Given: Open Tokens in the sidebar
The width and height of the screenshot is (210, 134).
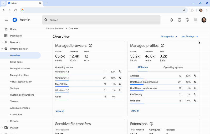Looking at the screenshot, I should [14, 101].
